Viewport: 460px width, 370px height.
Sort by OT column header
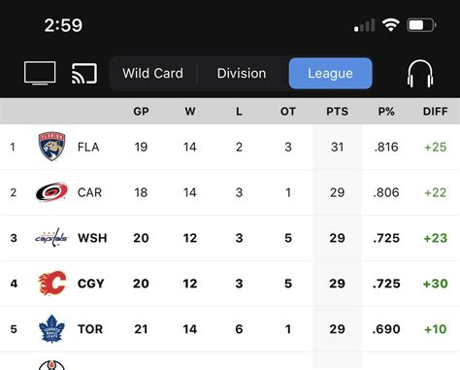[x=288, y=112]
